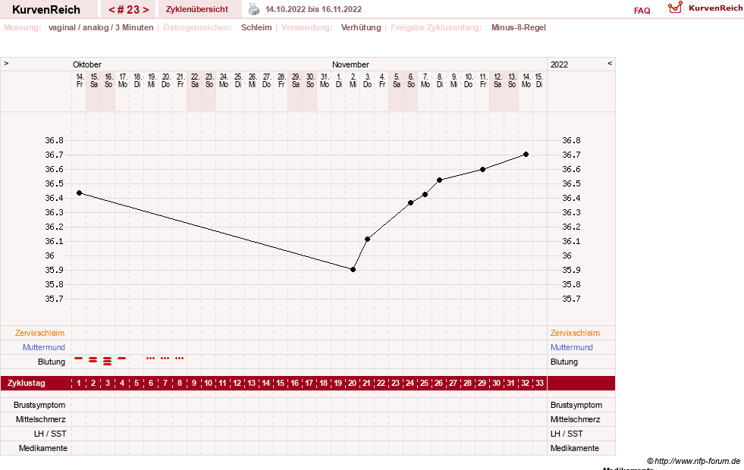744x470 pixels.
Task: Select the temperature point on cycle day 1
Action: pyautogui.click(x=79, y=193)
